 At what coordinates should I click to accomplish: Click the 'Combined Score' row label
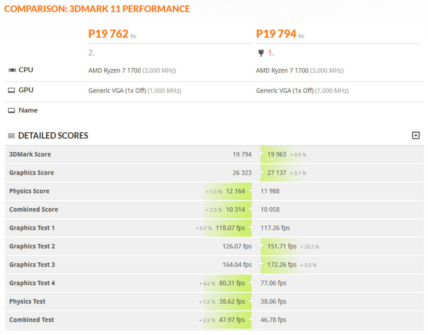coord(34,209)
